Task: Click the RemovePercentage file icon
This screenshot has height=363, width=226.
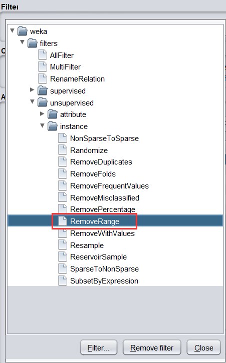Action: pos(63,209)
